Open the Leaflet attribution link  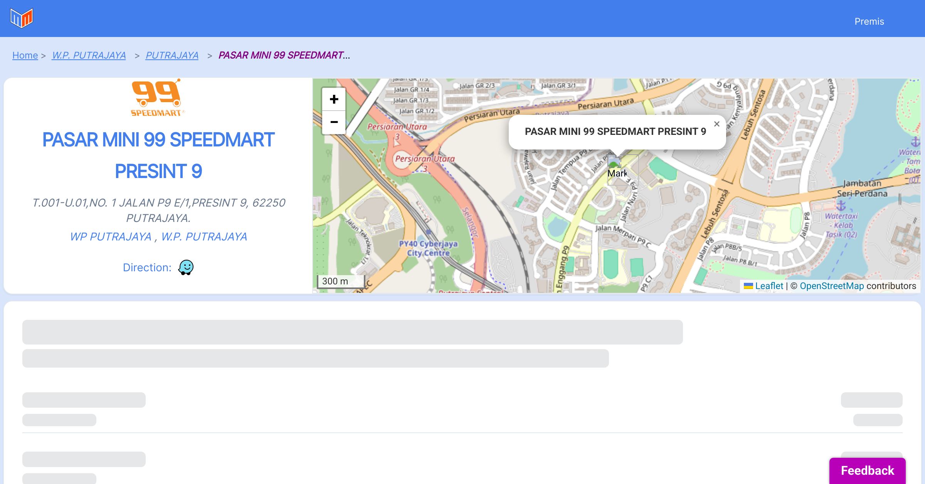click(769, 286)
